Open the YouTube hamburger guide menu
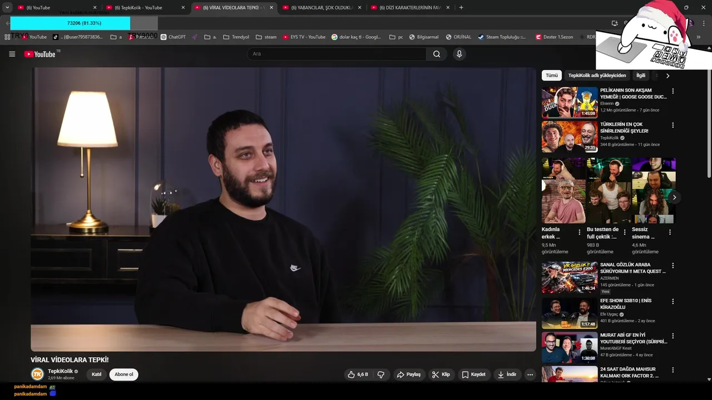712x400 pixels. pyautogui.click(x=12, y=54)
